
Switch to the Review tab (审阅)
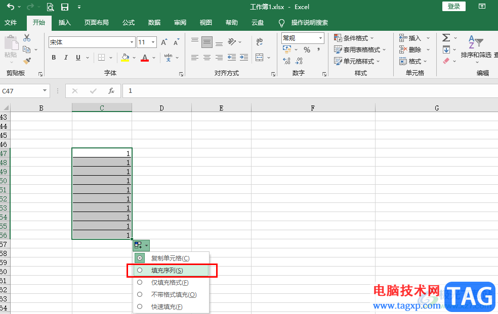point(180,23)
